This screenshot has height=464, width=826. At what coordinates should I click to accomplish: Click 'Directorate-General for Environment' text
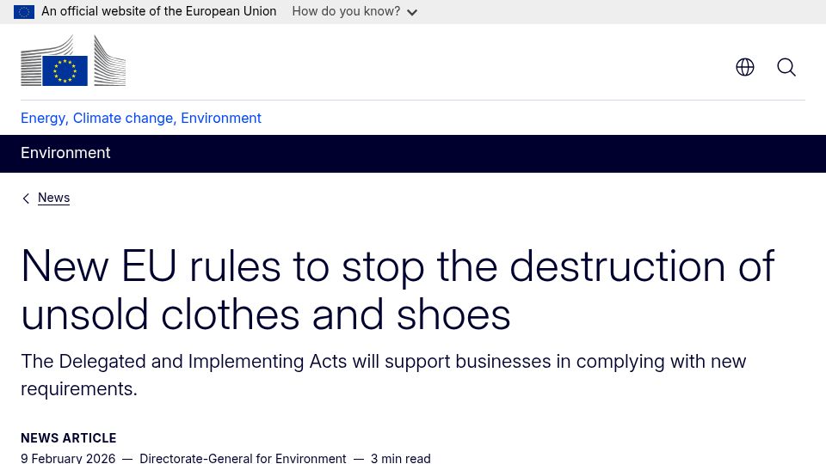point(243,458)
